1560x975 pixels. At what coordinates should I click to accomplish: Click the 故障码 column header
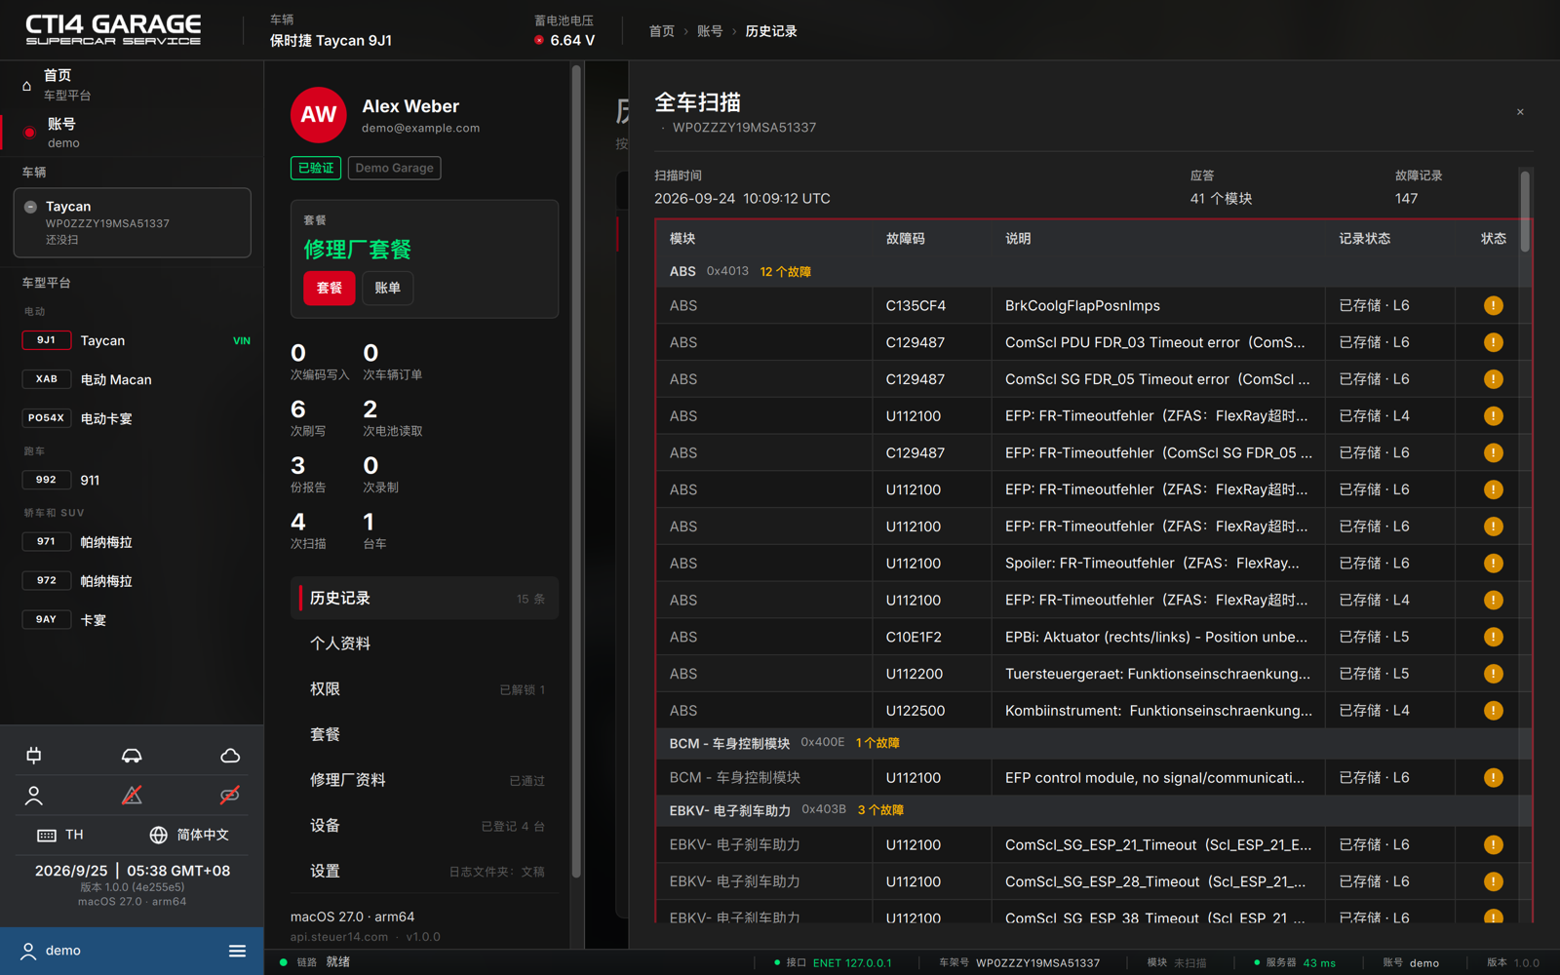tap(905, 239)
